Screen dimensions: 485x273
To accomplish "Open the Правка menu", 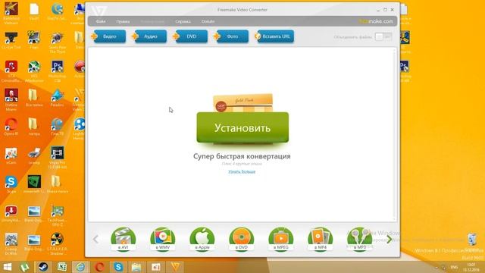I will click(x=123, y=21).
